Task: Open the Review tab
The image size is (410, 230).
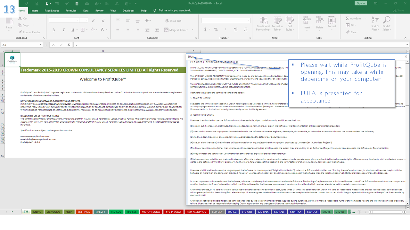Action: pyautogui.click(x=100, y=11)
